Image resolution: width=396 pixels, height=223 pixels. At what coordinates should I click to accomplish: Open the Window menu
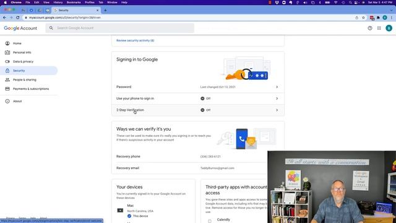(112, 2)
